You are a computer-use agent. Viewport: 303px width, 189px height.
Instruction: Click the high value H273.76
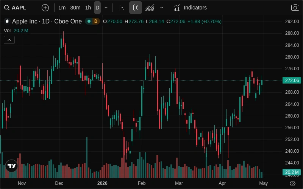point(134,22)
